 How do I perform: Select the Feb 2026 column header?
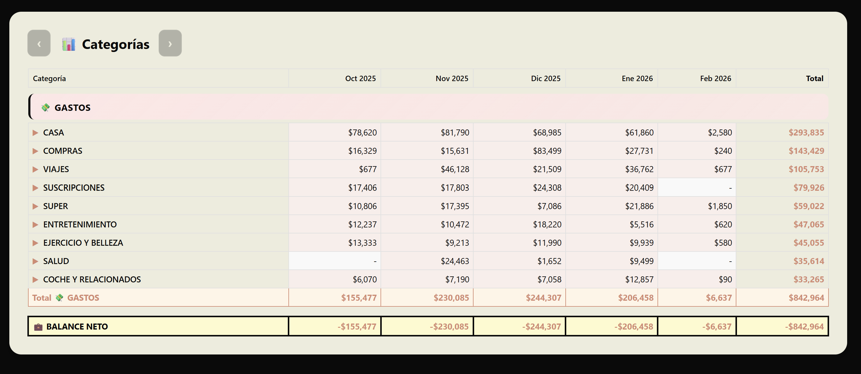(715, 78)
